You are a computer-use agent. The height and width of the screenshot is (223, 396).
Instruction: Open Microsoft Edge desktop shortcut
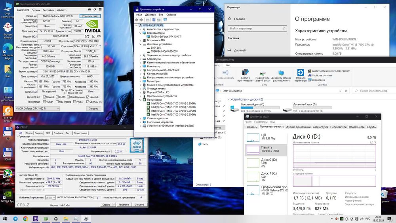[8, 51]
